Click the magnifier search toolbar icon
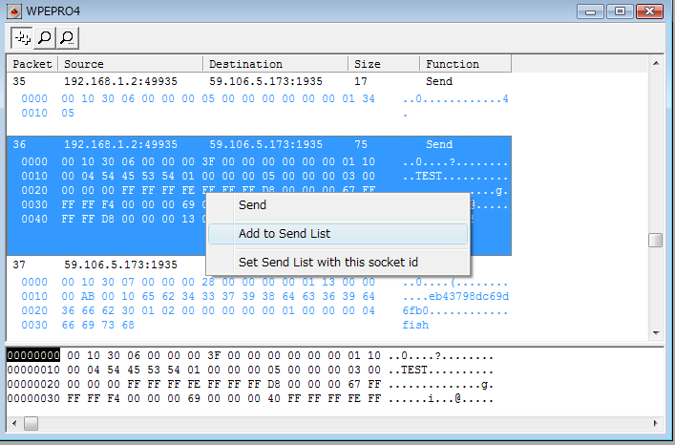The width and height of the screenshot is (675, 445). coord(45,37)
